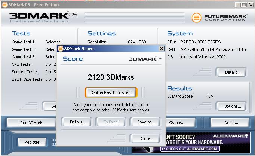Open Details in the Score dialog
The image size is (255, 156).
(78, 122)
